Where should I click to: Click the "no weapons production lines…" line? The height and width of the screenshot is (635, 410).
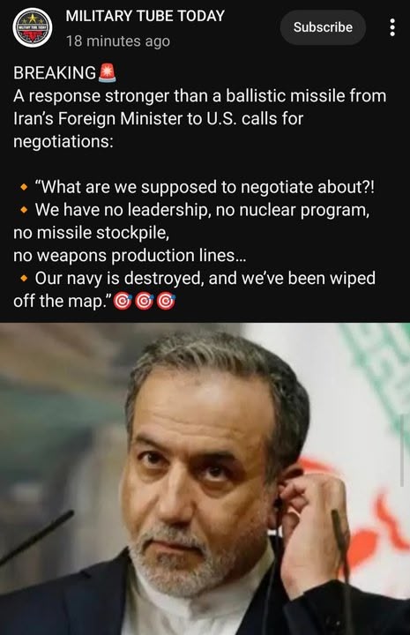(x=130, y=256)
